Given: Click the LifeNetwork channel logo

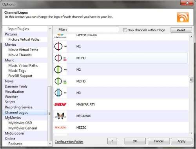Looking at the screenshot, I should click(60, 36).
